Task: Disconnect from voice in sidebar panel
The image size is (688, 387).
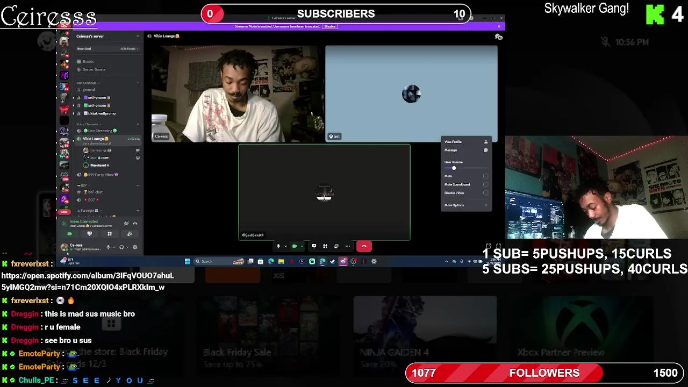Action: [x=135, y=224]
